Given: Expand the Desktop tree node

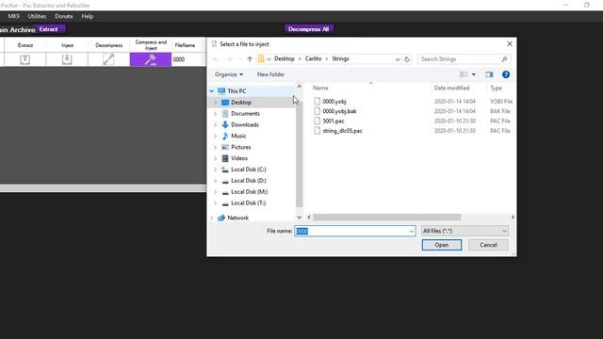Looking at the screenshot, I should point(216,103).
